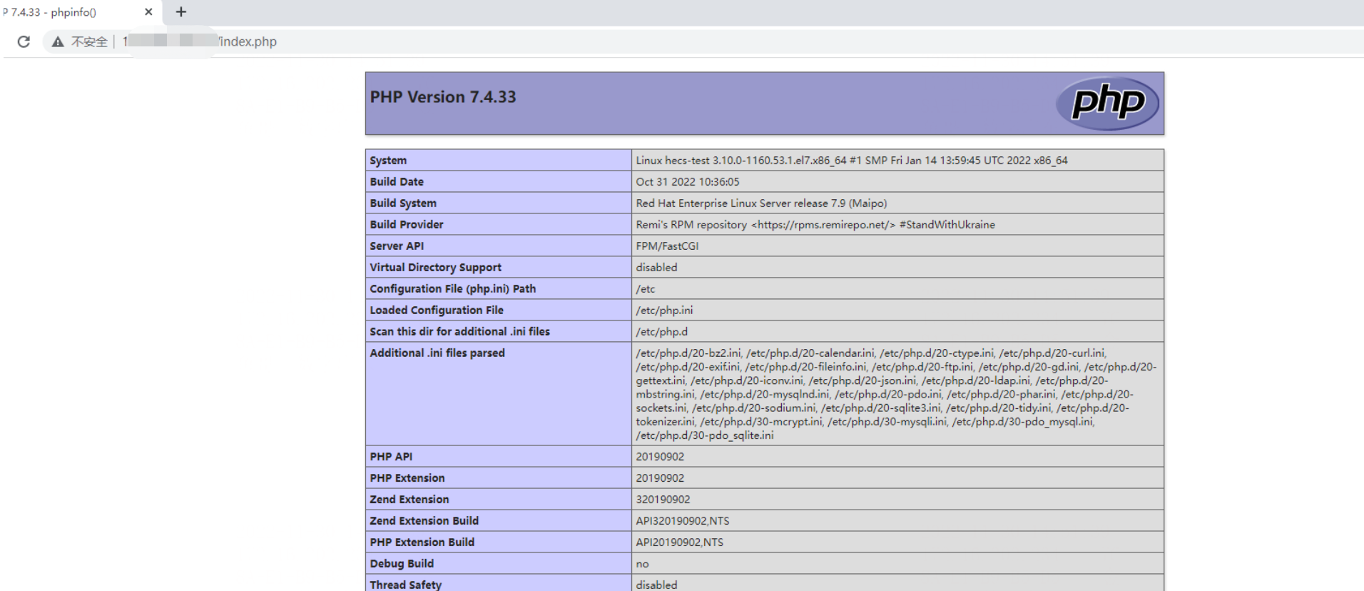Click the Build Provider label
Image resolution: width=1364 pixels, height=591 pixels.
[x=407, y=225]
